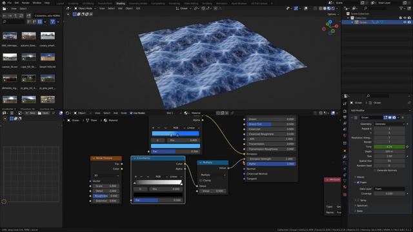Viewport: 413px width, 232px height.
Task: Open the Geometry Generate dropdown
Action: [389, 124]
